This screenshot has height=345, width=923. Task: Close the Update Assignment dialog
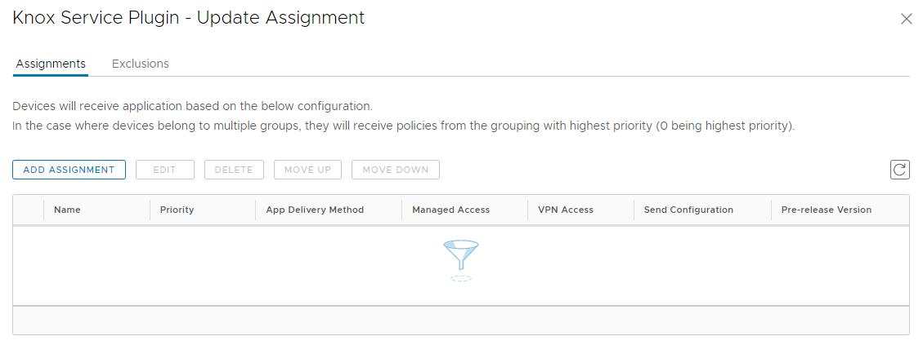pyautogui.click(x=907, y=20)
